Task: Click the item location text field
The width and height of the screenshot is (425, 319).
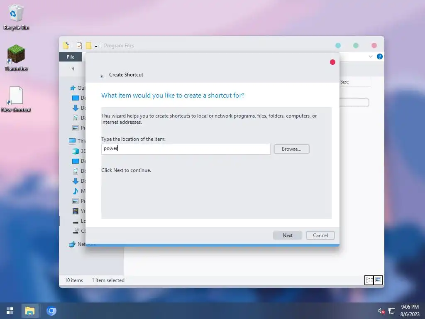Action: click(x=186, y=149)
